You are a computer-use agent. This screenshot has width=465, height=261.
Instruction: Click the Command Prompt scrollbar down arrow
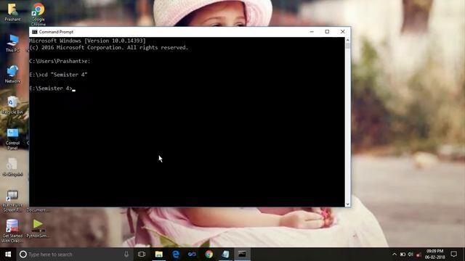coord(347,204)
